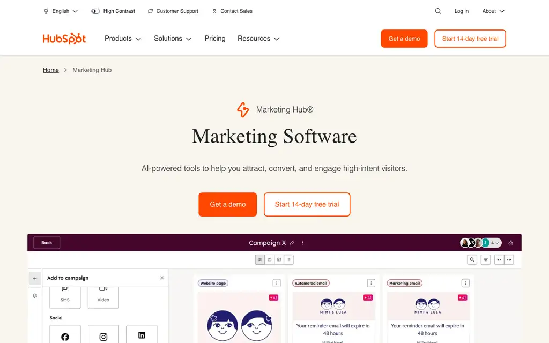The image size is (549, 343).
Task: Click the Marketing email tag
Action: [x=404, y=283]
